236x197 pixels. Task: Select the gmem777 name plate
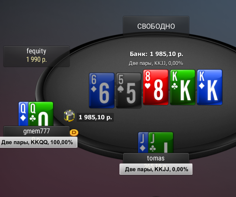tap(36, 131)
